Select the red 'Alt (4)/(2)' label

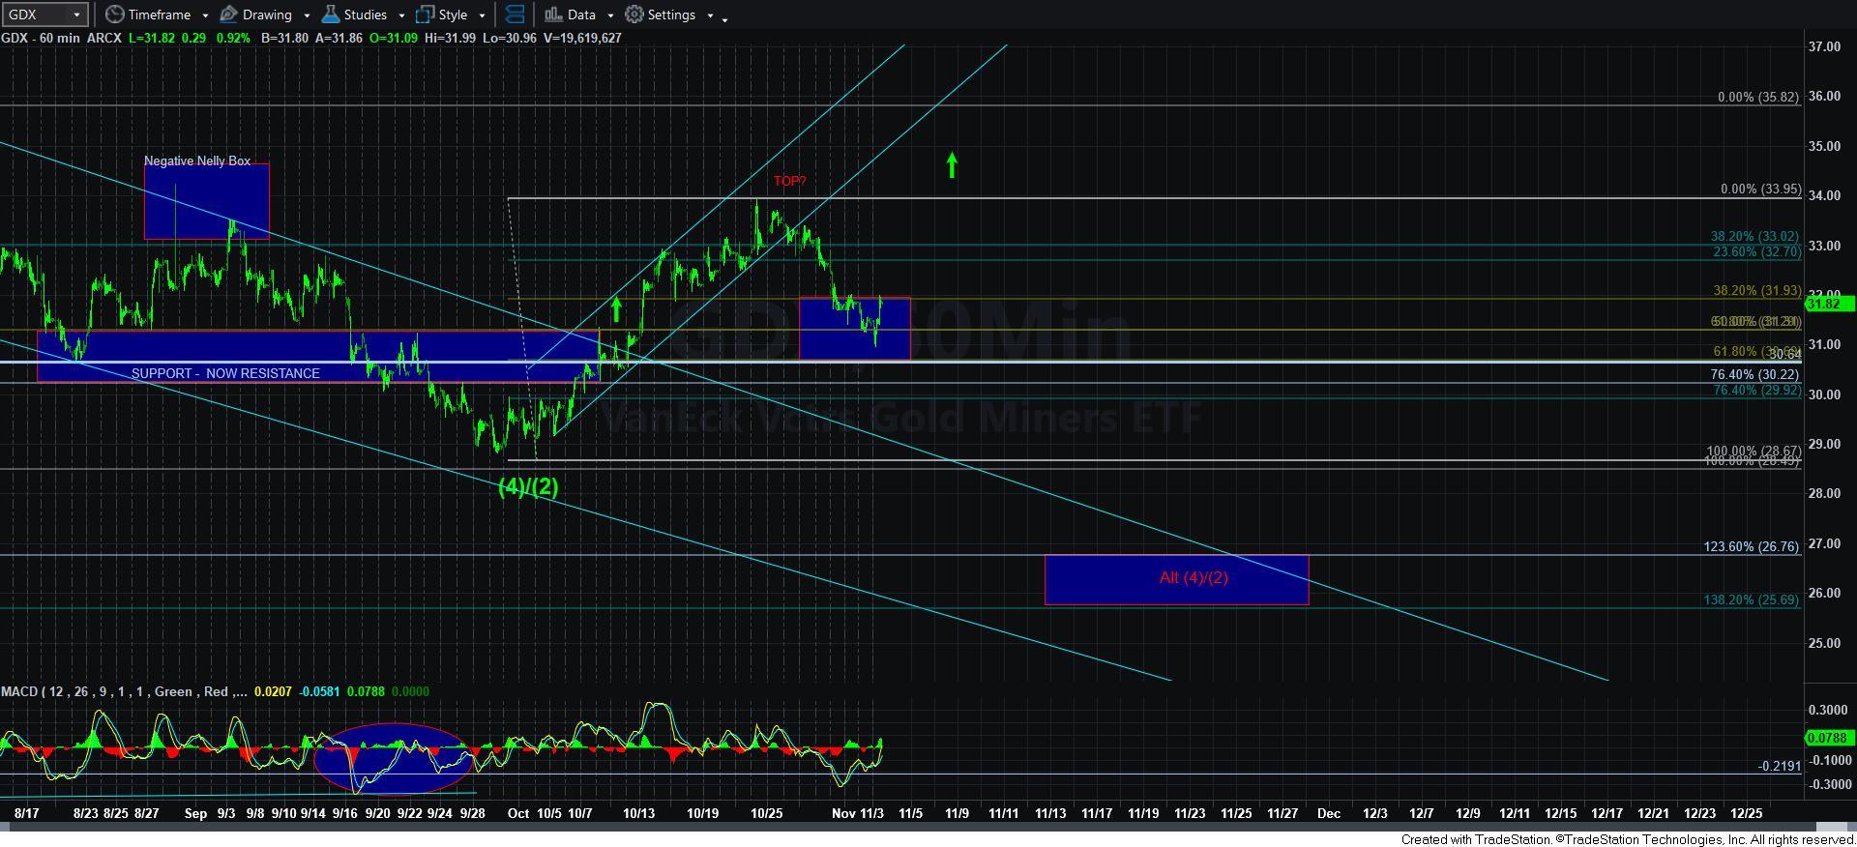coord(1194,577)
